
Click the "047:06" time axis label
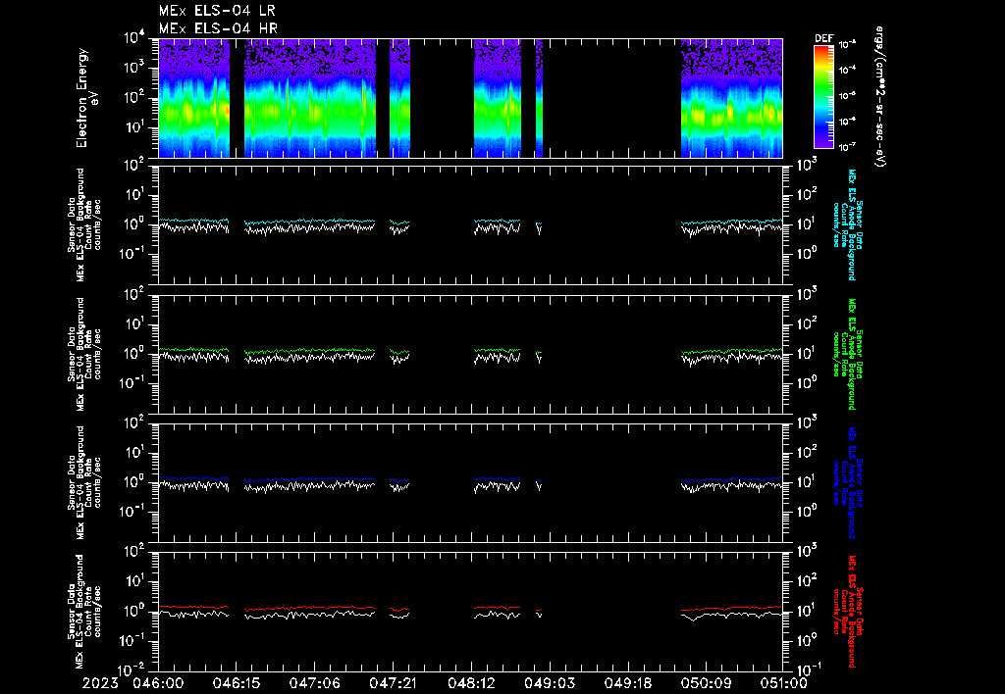tap(315, 683)
